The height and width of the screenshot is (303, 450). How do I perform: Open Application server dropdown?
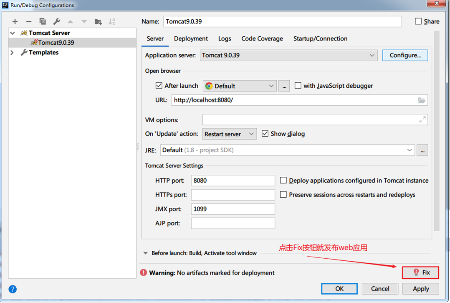coord(288,56)
